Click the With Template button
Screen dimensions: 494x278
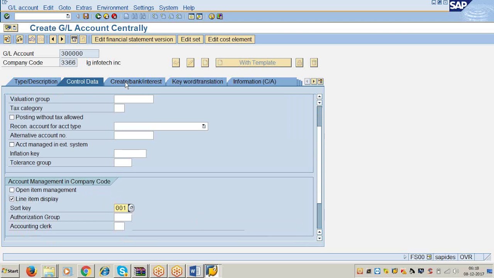pos(254,63)
